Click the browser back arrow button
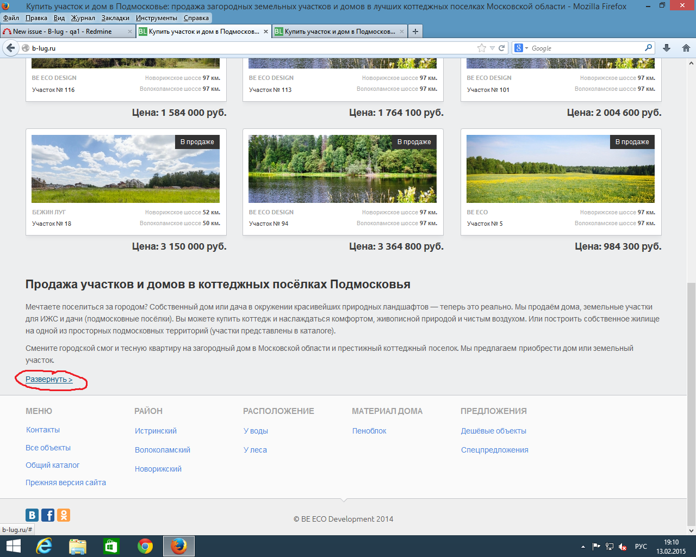This screenshot has width=696, height=557. click(10, 48)
